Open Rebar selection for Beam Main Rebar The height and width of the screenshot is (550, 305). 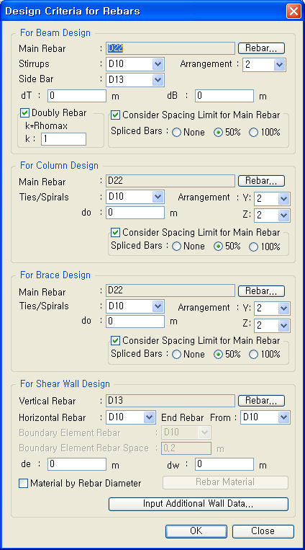pos(261,48)
